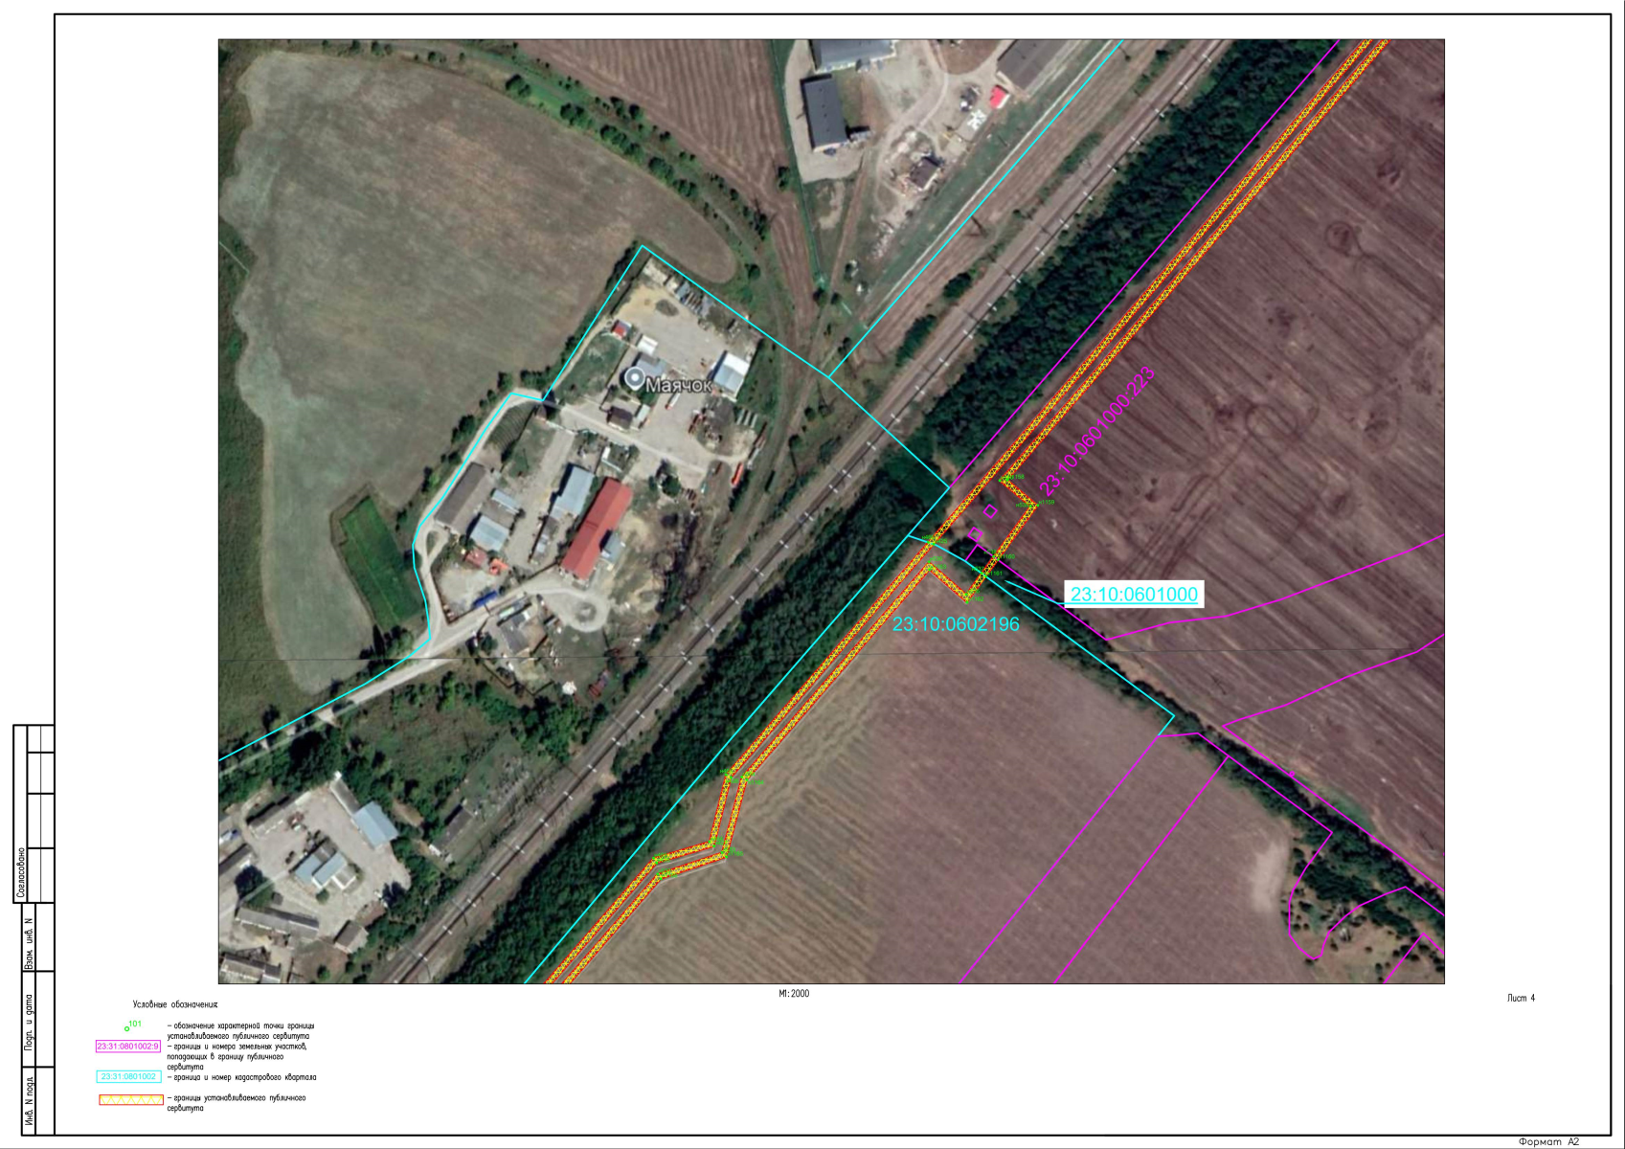This screenshot has height=1149, width=1625.
Task: Click the cyan quarter label 23:10:0602196
Action: click(956, 624)
